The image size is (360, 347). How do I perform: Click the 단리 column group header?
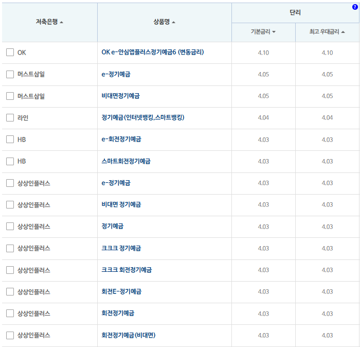(x=295, y=13)
